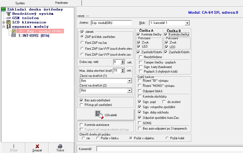Increase Doba sep. relé value
Image resolution: width=243 pixels, height=153 pixels.
click(123, 61)
